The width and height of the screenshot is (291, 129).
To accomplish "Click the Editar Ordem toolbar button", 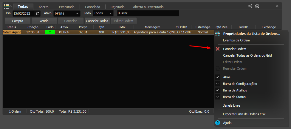I will [x=124, y=21].
